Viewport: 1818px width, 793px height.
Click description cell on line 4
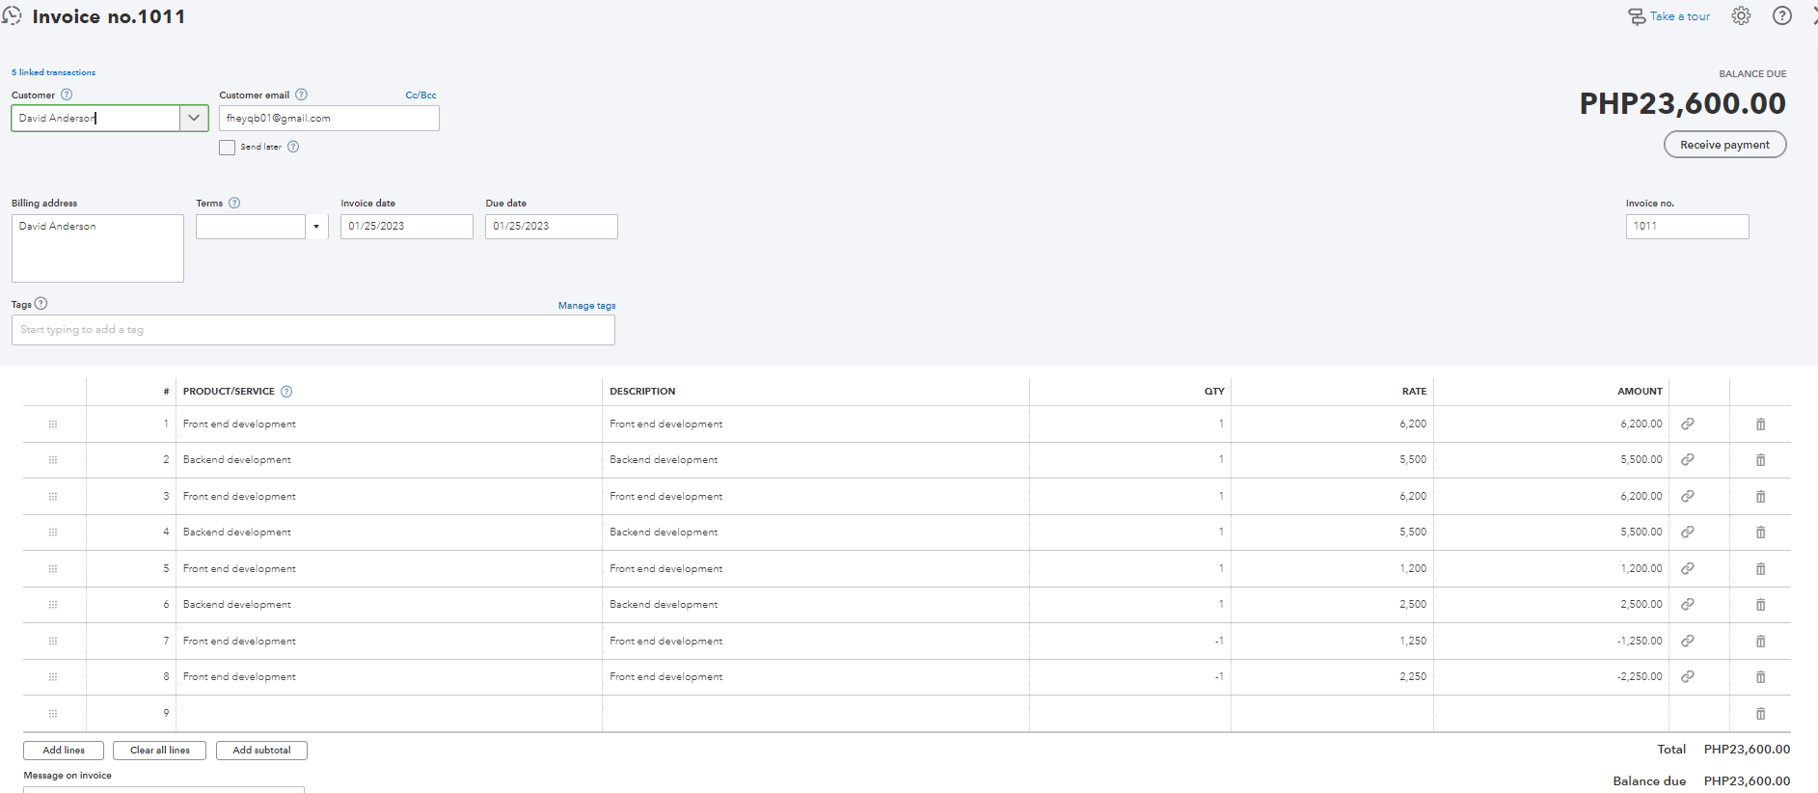816,533
